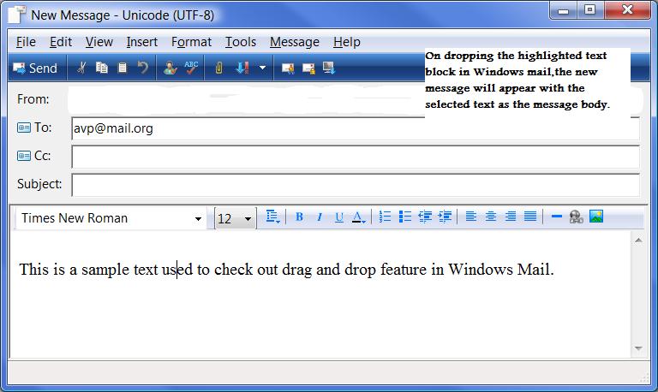Open the font color picker

click(x=359, y=217)
